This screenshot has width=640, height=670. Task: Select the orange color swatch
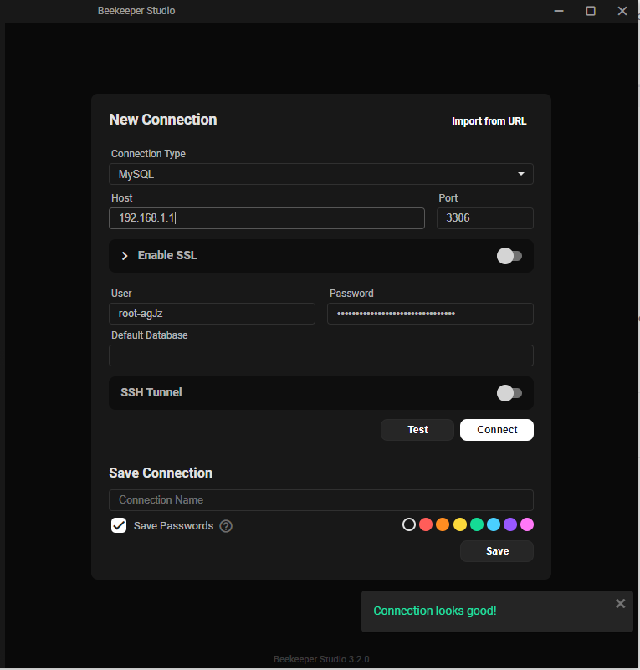(x=443, y=524)
